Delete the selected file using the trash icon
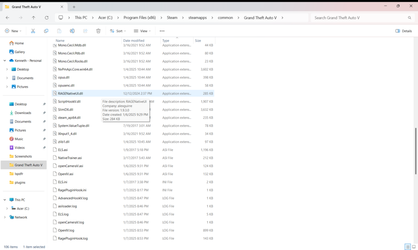The width and height of the screenshot is (418, 250). (98, 31)
